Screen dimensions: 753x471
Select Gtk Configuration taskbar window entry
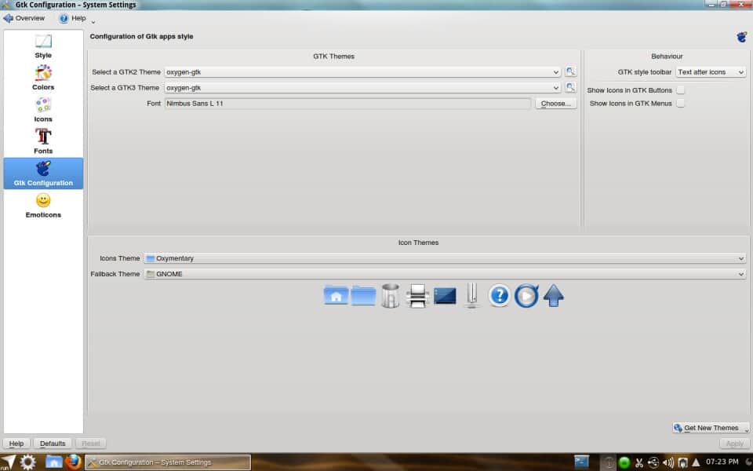click(x=168, y=462)
